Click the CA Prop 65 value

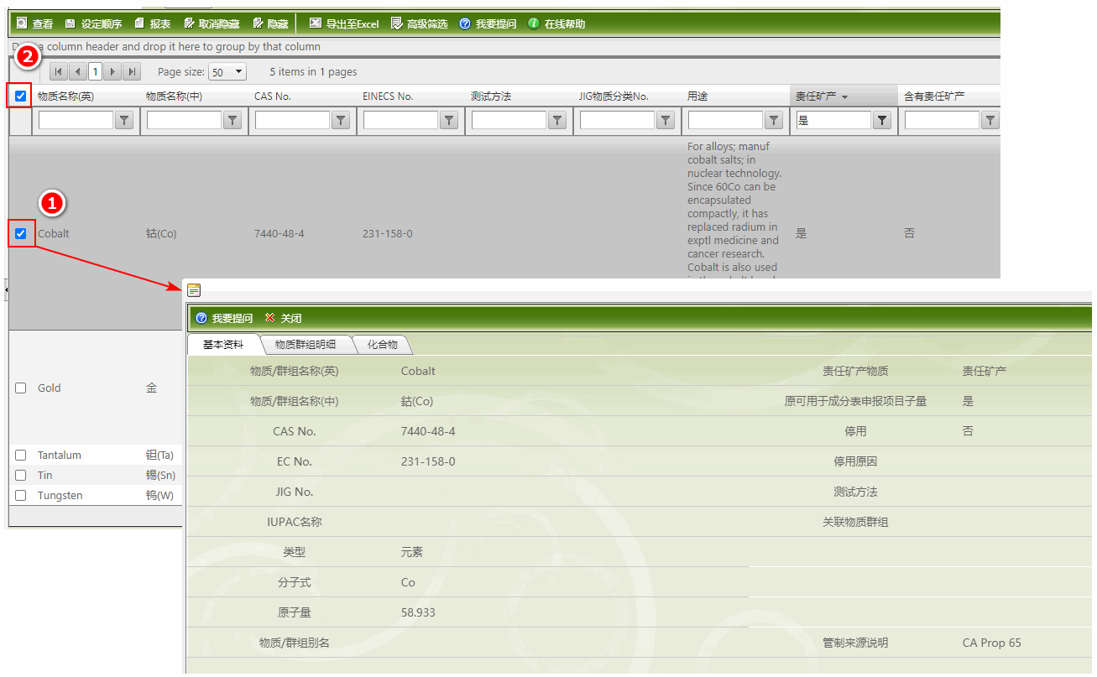click(x=992, y=643)
